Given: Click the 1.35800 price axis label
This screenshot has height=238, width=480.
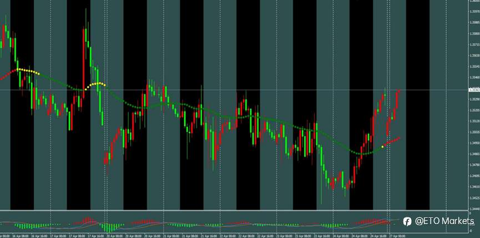Looking at the screenshot, I should 474,33.
